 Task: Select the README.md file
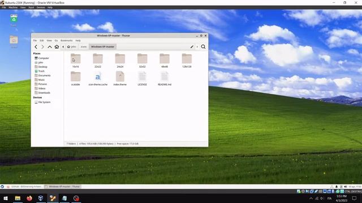(x=165, y=78)
